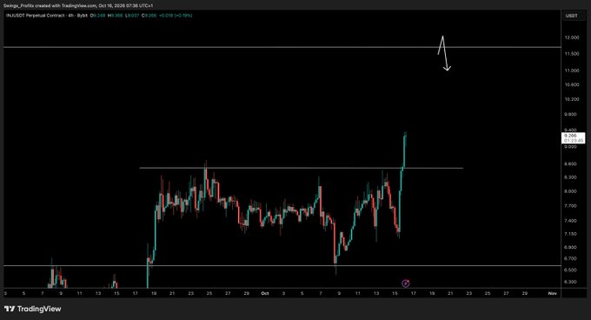This screenshot has height=320, width=591.
Task: Click the 6.300 price axis label
Action: (x=571, y=282)
